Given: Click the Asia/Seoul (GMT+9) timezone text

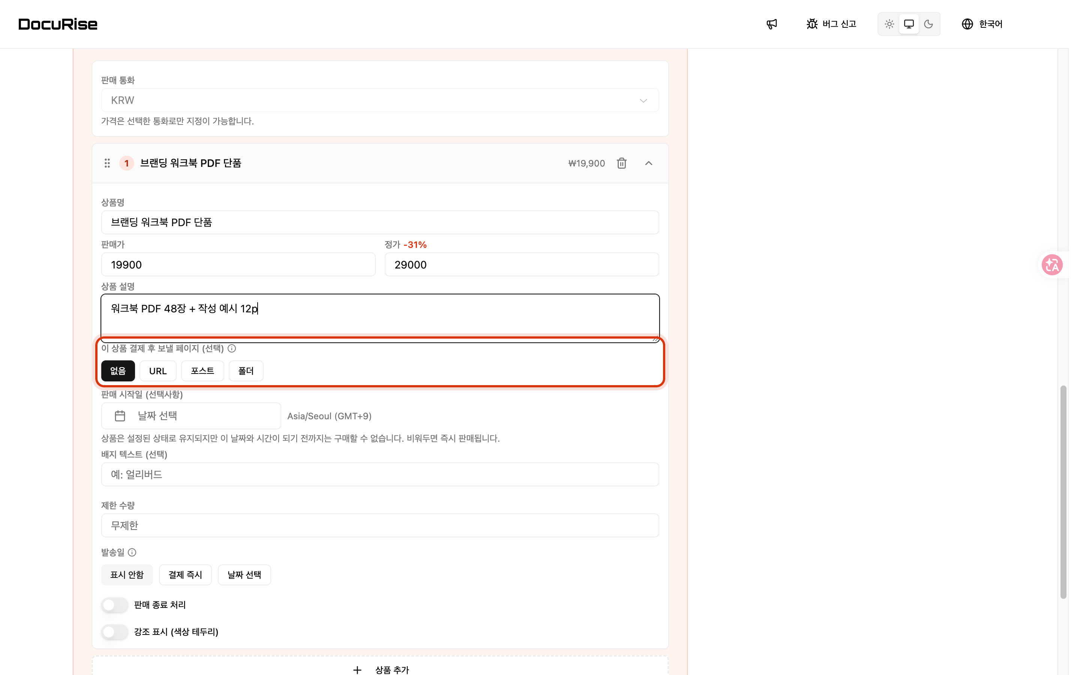Looking at the screenshot, I should [329, 416].
